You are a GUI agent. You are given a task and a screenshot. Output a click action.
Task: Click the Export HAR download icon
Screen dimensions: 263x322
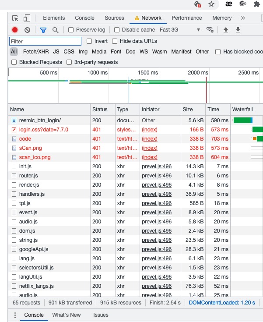coord(238,30)
